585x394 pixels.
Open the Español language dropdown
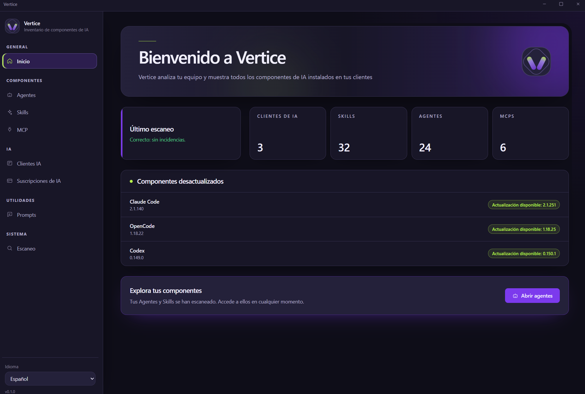[50, 379]
